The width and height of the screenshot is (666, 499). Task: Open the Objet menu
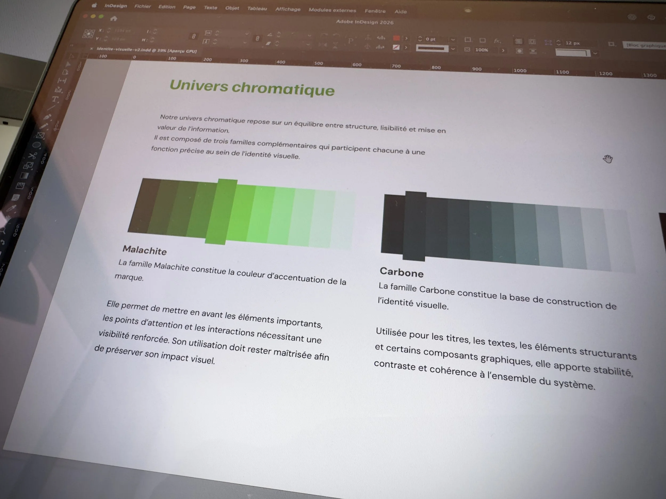pos(232,8)
